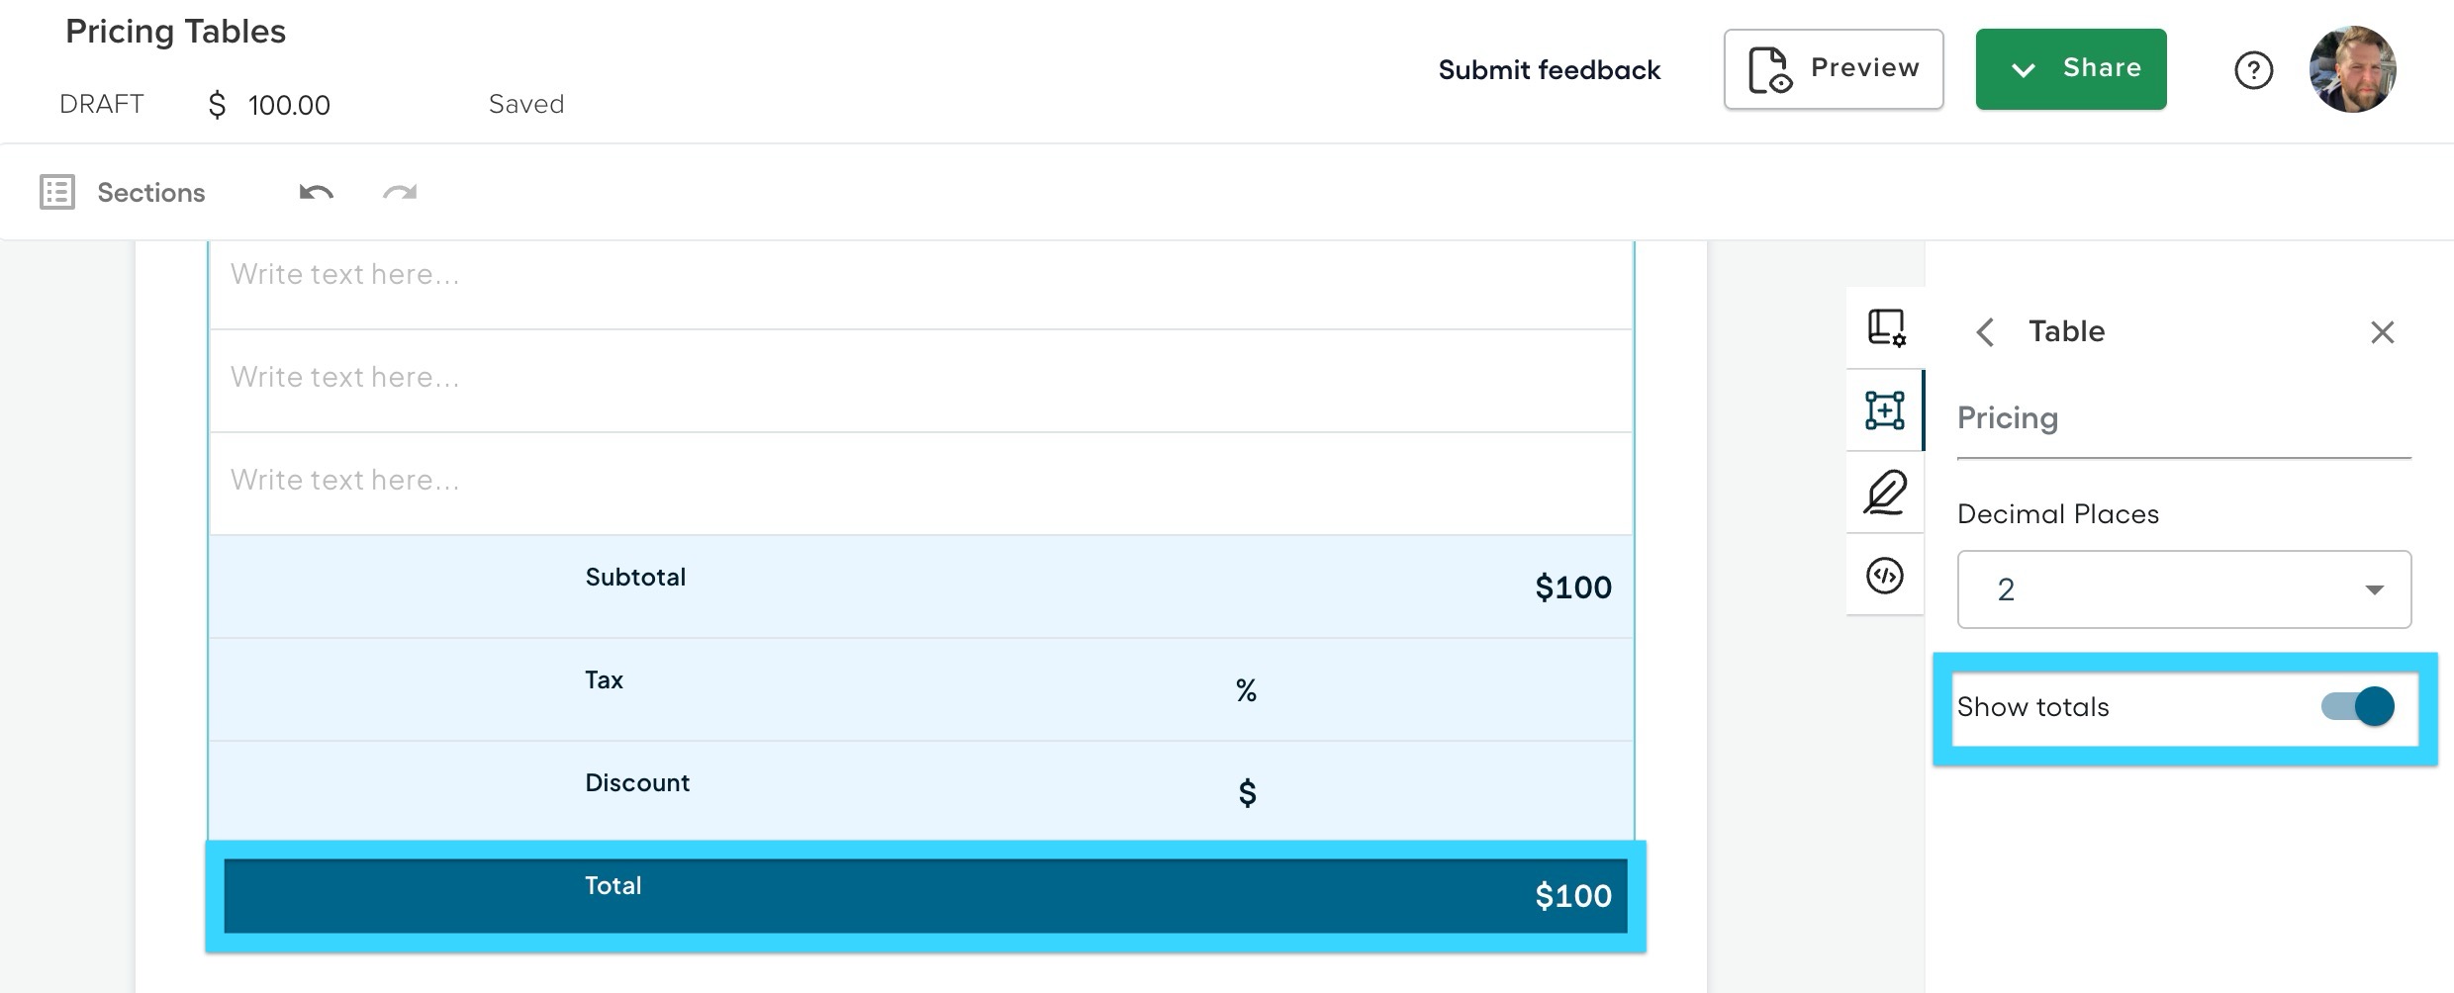Open the code embed sidebar icon
Screen dimensions: 2454x993
pyautogui.click(x=1885, y=575)
